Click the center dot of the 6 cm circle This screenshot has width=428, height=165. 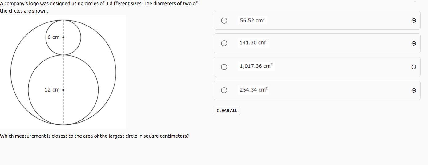(x=63, y=37)
